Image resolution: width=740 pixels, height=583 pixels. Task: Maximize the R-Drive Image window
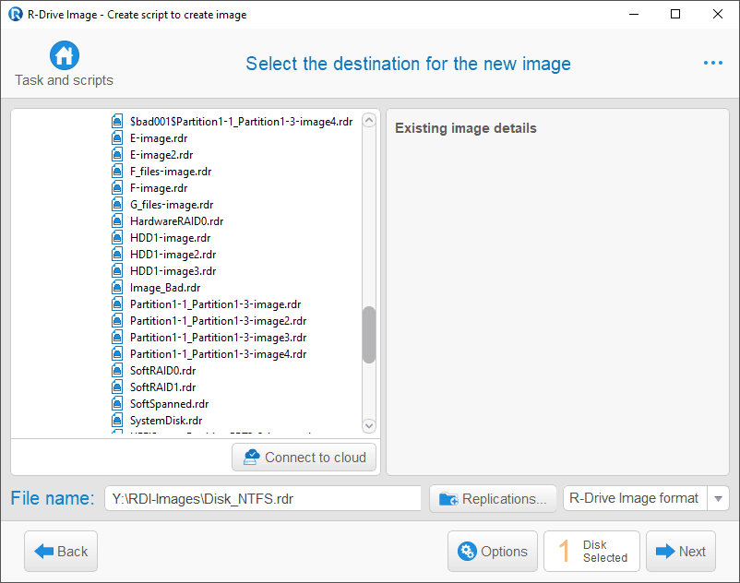[x=675, y=14]
